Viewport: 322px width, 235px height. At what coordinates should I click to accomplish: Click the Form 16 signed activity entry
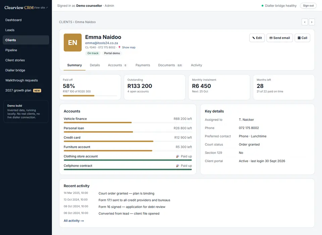(x=132, y=207)
